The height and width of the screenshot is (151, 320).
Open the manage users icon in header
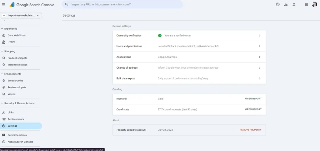(286, 5)
